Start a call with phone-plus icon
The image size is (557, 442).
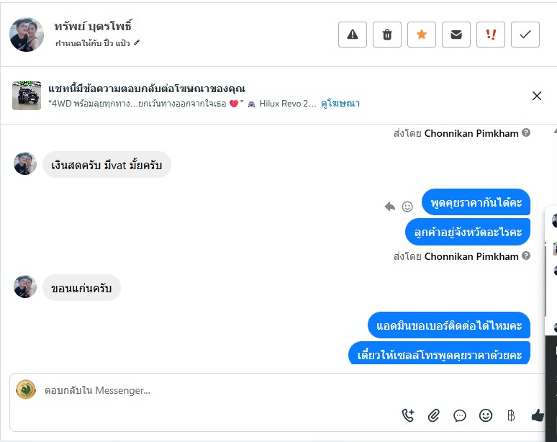coord(408,415)
